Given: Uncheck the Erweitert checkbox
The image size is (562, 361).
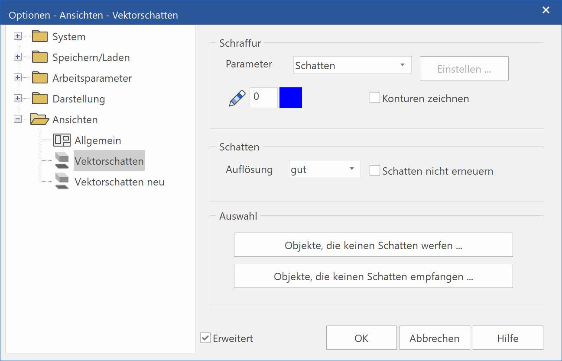Looking at the screenshot, I should (x=205, y=338).
